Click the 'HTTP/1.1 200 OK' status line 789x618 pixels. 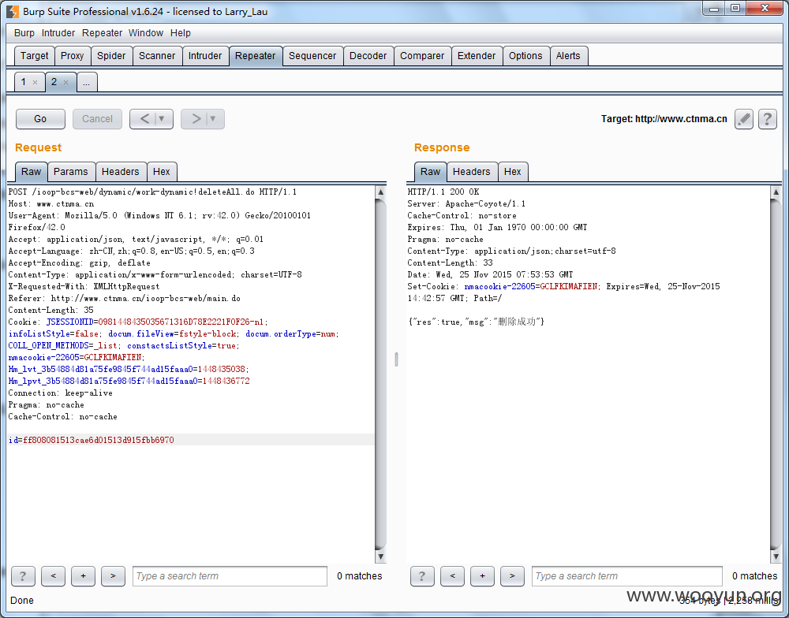tap(443, 192)
